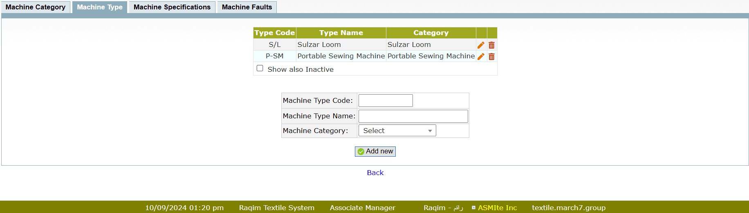Click the small icon beside ASMIte Inc

[x=473, y=208]
